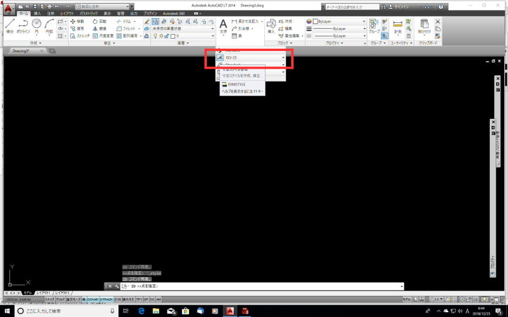Screen dimensions: 508x317
Task: Click the Help question mark icon
Action: pyautogui.click(x=441, y=6)
